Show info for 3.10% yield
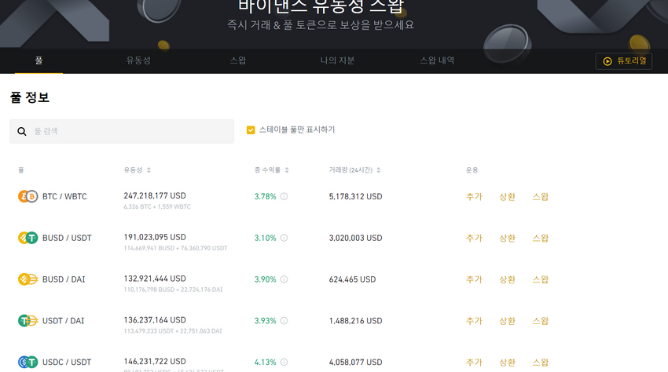 coord(284,238)
